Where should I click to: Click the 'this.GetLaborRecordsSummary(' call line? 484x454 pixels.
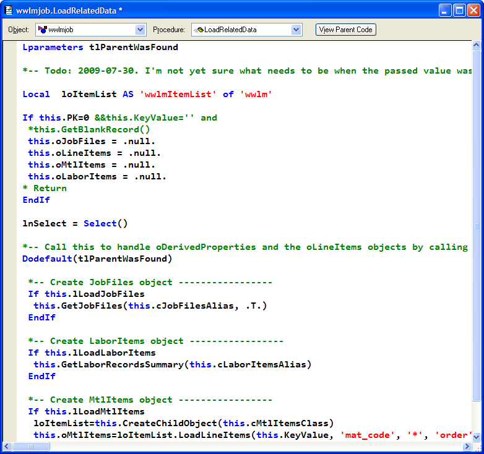point(173,364)
